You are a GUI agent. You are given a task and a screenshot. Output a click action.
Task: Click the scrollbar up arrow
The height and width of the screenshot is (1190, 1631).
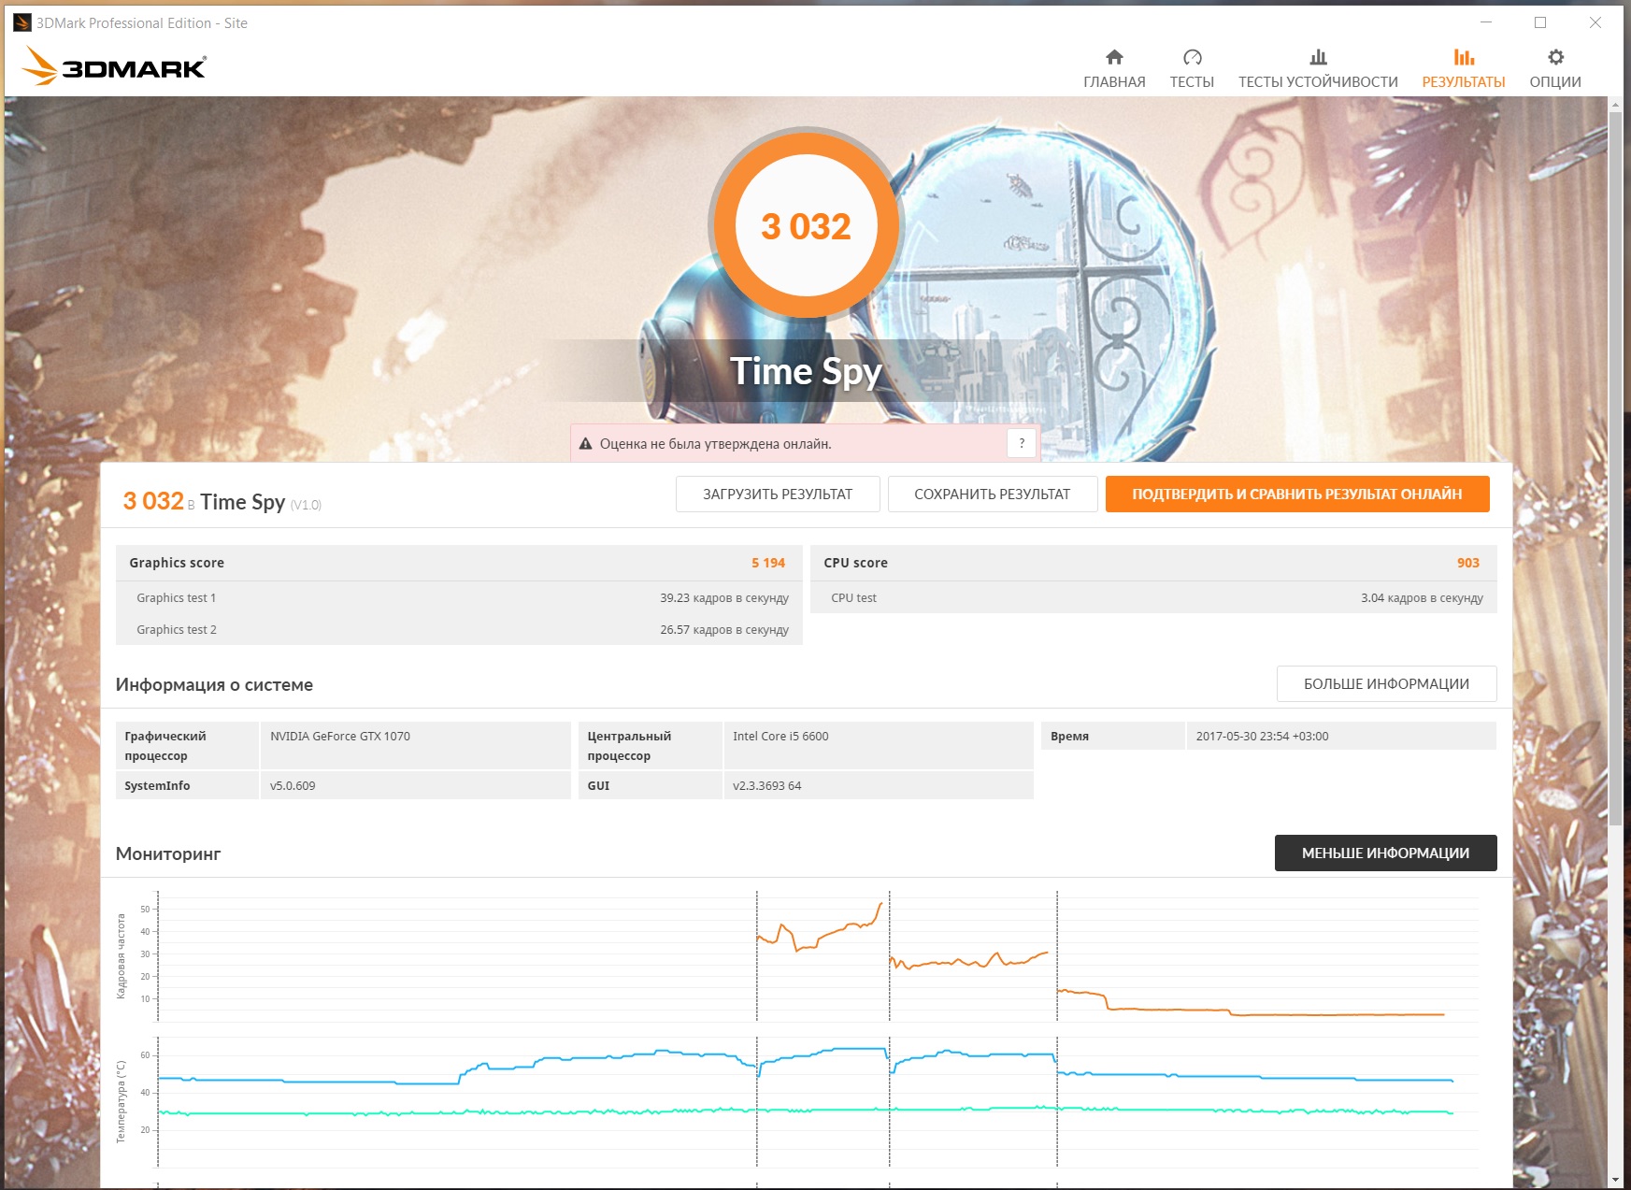click(1616, 105)
